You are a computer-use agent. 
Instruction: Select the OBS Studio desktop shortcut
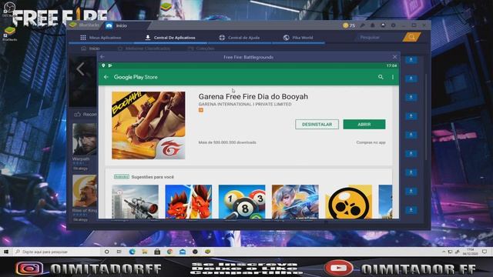(8, 8)
